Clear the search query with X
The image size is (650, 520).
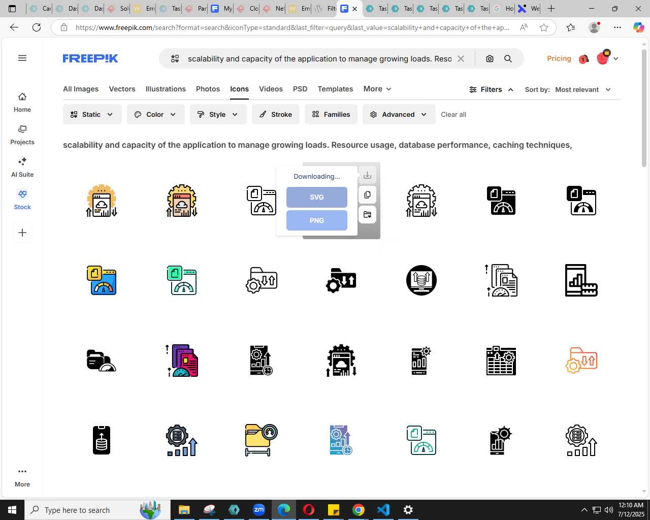461,59
